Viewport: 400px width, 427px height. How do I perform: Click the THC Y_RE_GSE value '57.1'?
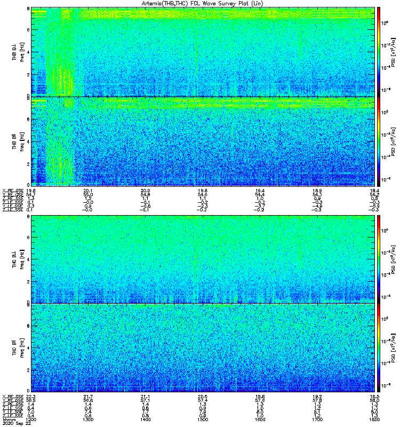[145, 401]
